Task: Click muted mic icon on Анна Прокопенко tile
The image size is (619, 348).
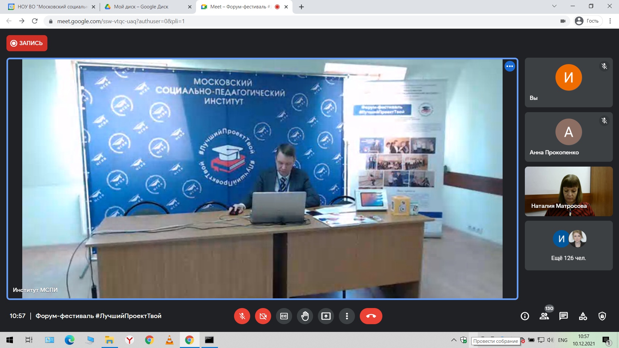Action: coord(604,121)
